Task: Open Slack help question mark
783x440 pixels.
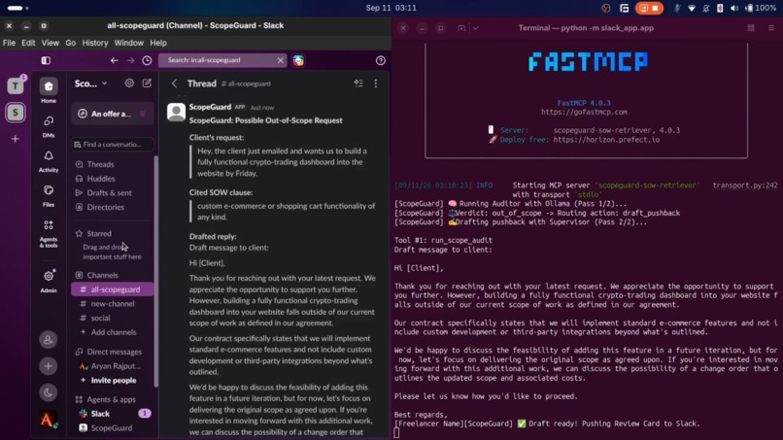Action: [381, 60]
